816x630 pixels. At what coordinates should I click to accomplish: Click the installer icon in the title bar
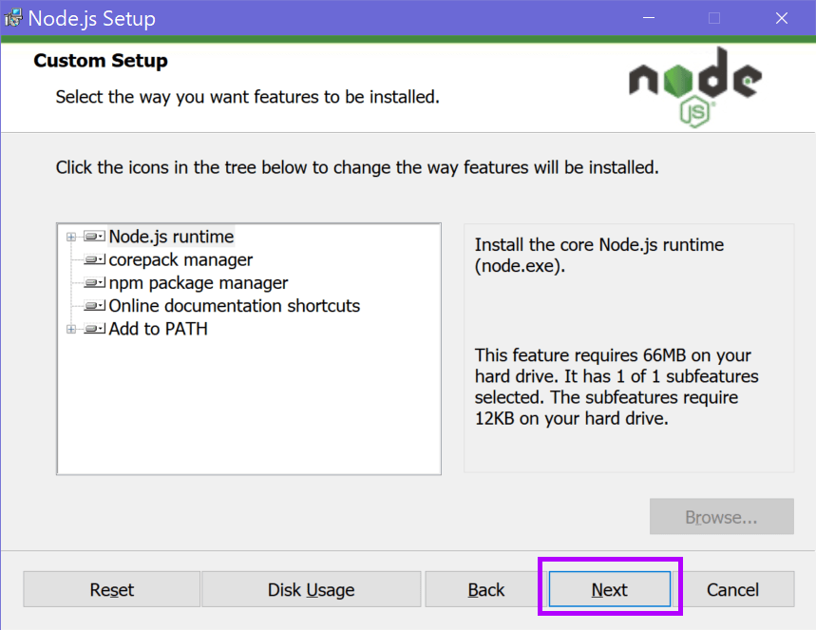pyautogui.click(x=13, y=18)
